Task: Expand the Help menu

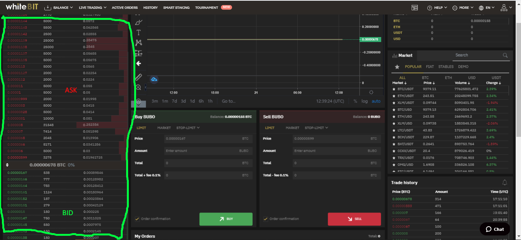Action: pos(437,8)
